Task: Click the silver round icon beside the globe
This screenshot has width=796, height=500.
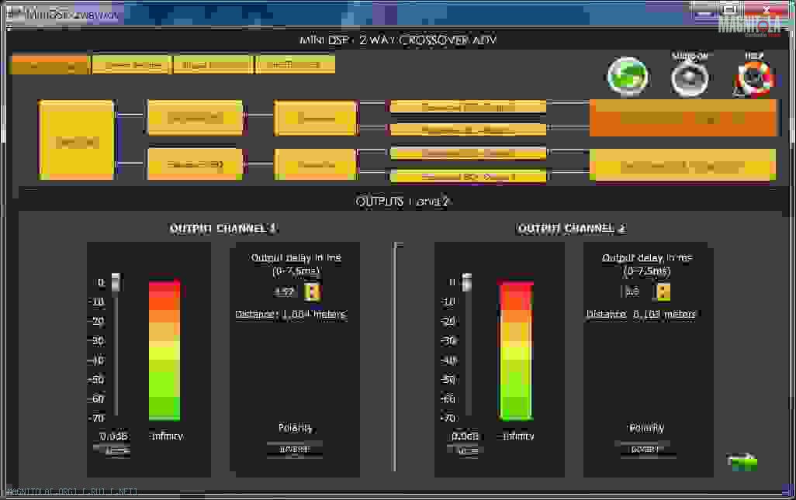Action: pyautogui.click(x=690, y=78)
